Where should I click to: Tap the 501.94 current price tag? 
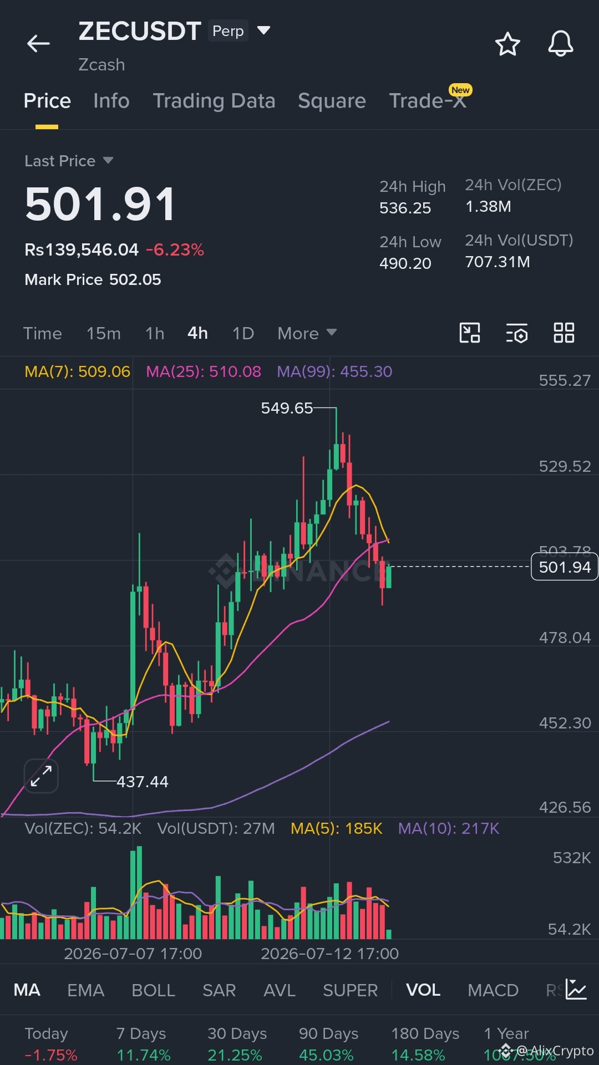point(565,567)
